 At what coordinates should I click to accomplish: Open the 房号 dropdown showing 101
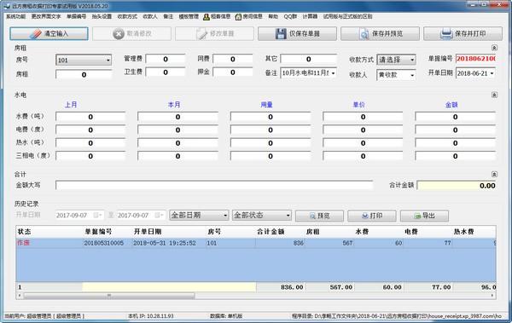(x=84, y=60)
